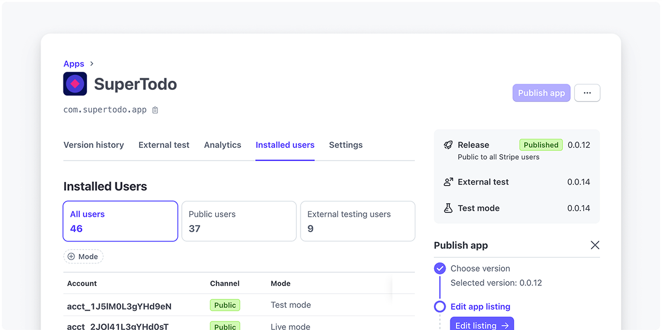Select the External testing users 9 card
This screenshot has height=330, width=662.
pyautogui.click(x=357, y=221)
